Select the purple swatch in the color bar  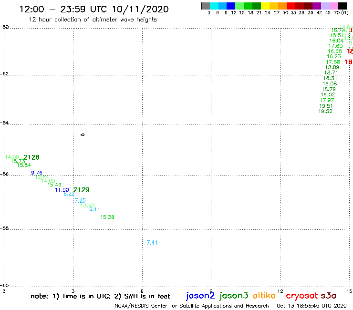317,6
